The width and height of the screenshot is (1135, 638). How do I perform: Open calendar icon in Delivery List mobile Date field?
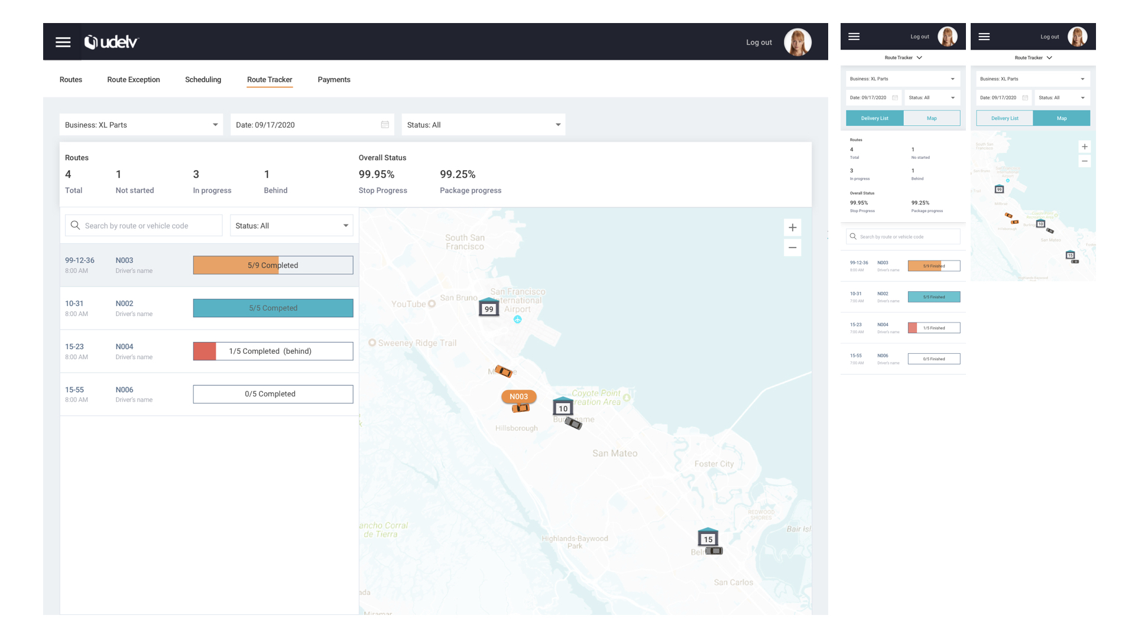click(x=895, y=97)
